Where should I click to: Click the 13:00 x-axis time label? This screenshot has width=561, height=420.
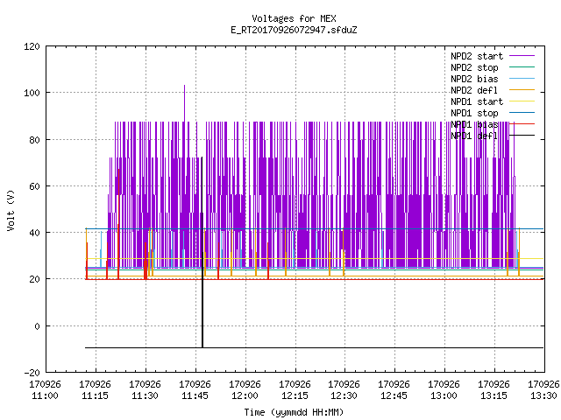[444, 395]
